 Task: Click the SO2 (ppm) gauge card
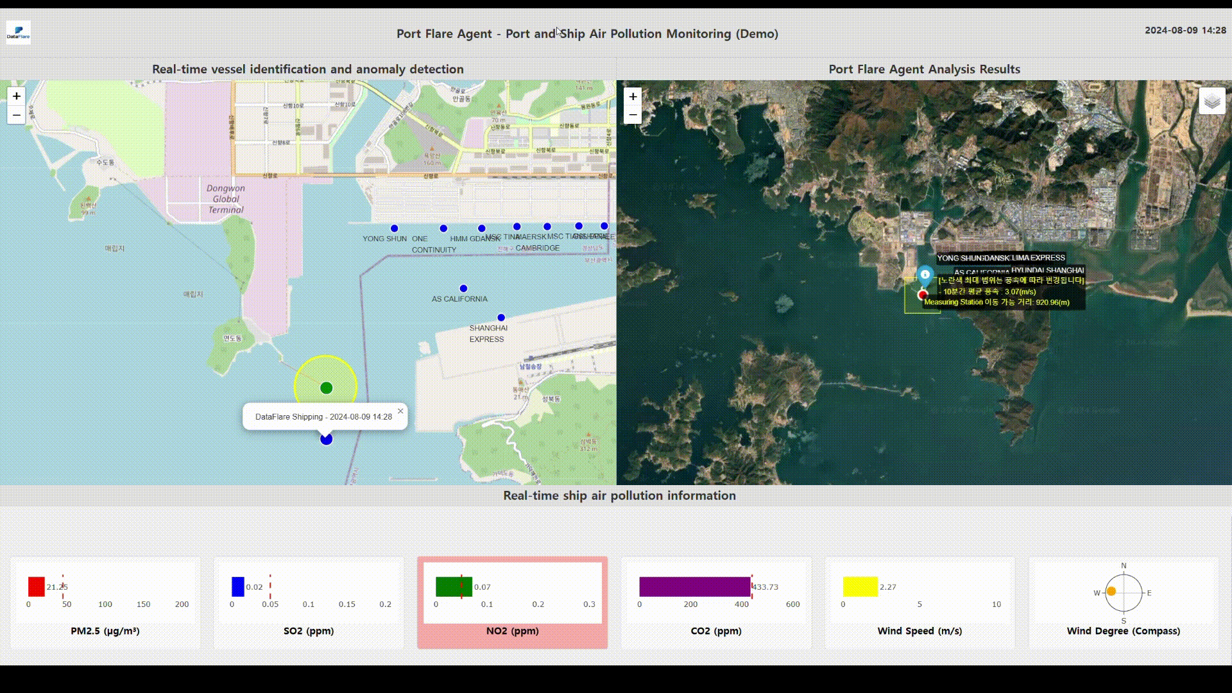click(x=309, y=603)
